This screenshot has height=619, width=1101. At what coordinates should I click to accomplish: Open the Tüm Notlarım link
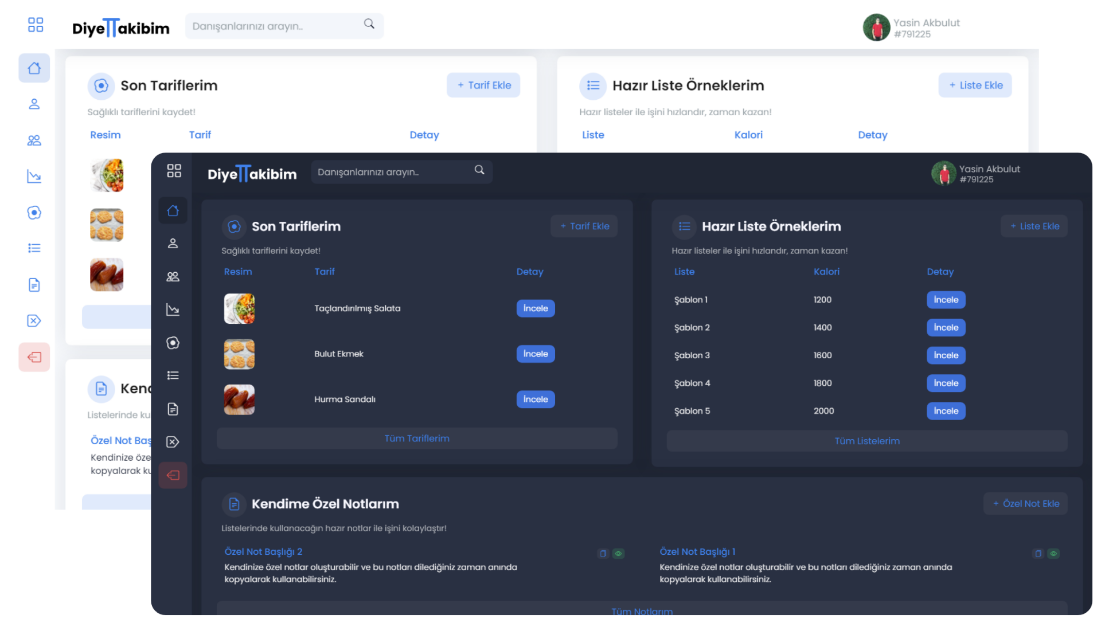(x=642, y=609)
